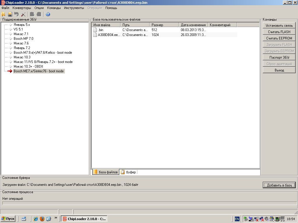
Task: Click the Выход button
Action: 279,70
